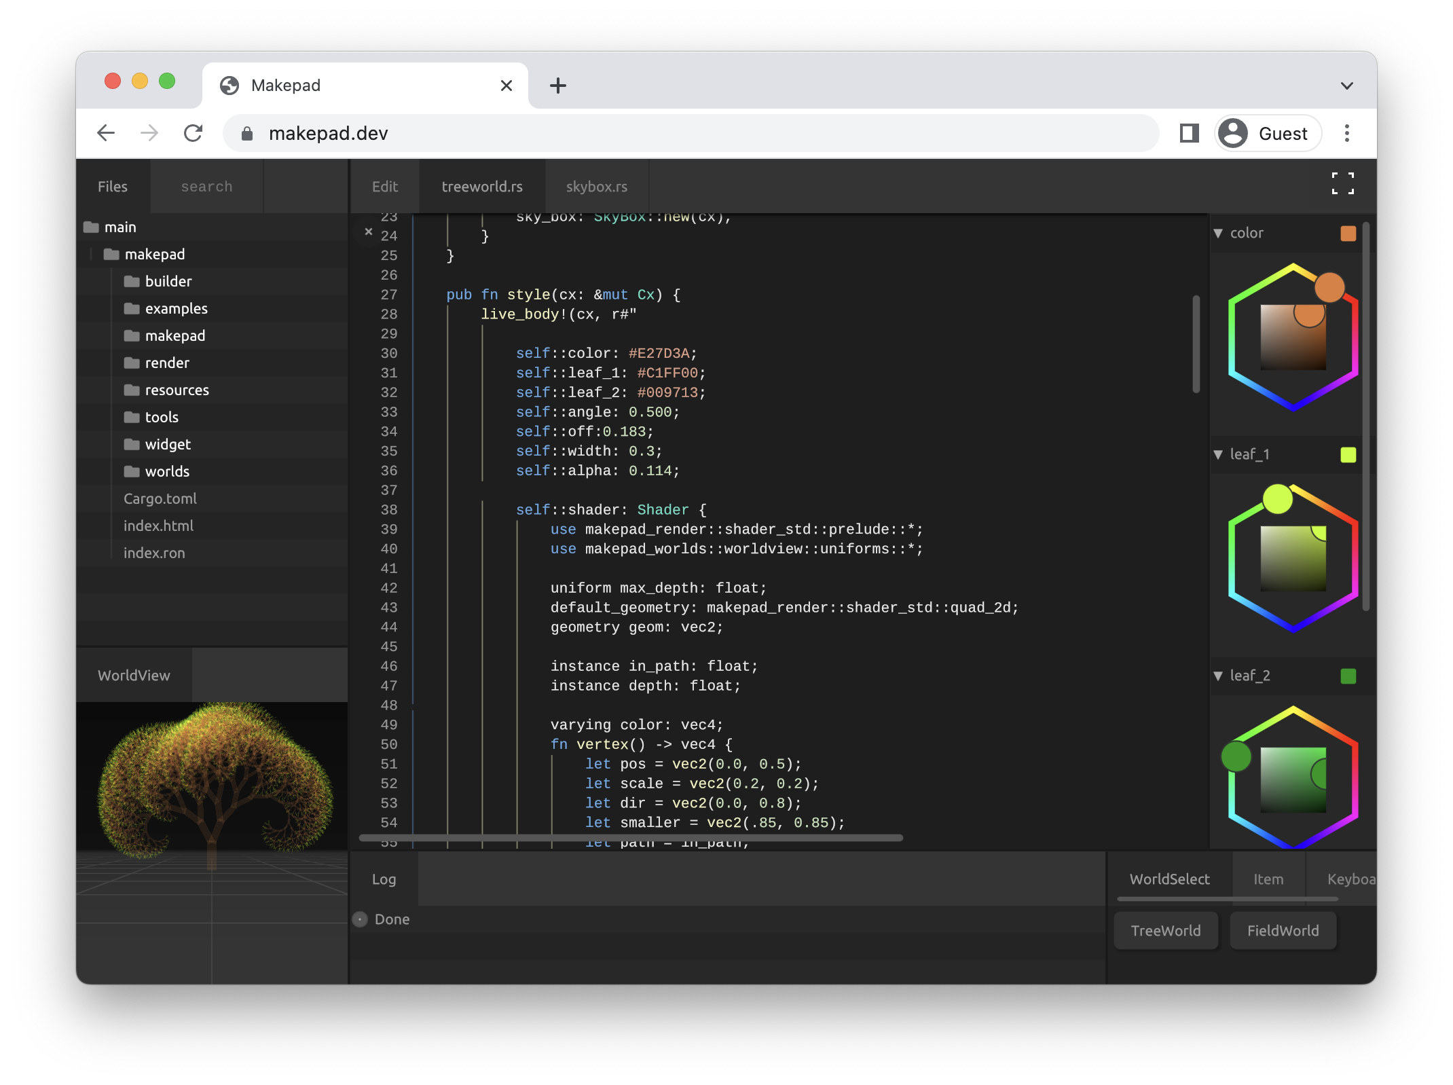
Task: Collapse the color section disclosure triangle
Action: [x=1217, y=232]
